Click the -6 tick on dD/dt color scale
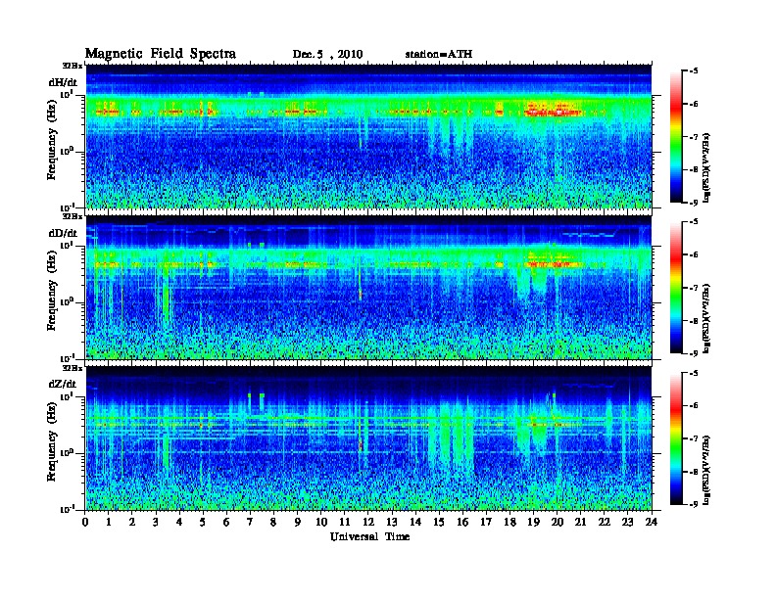 [695, 255]
